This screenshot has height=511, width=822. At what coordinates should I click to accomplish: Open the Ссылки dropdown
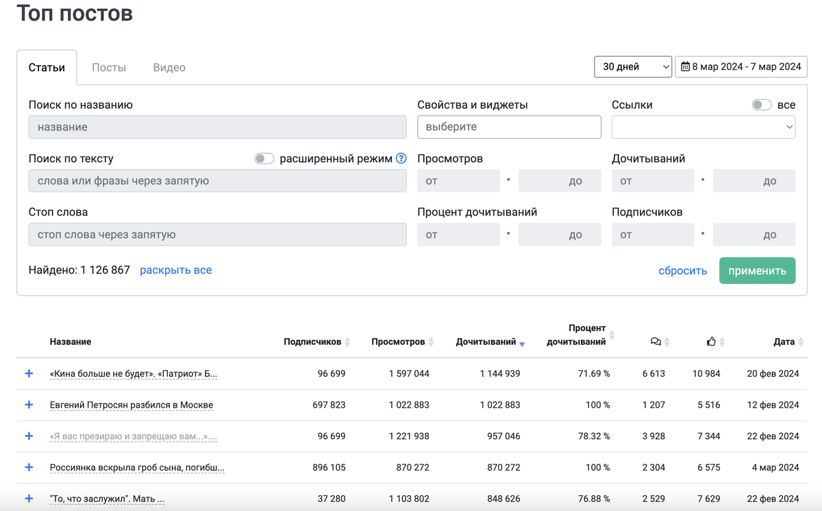click(703, 127)
